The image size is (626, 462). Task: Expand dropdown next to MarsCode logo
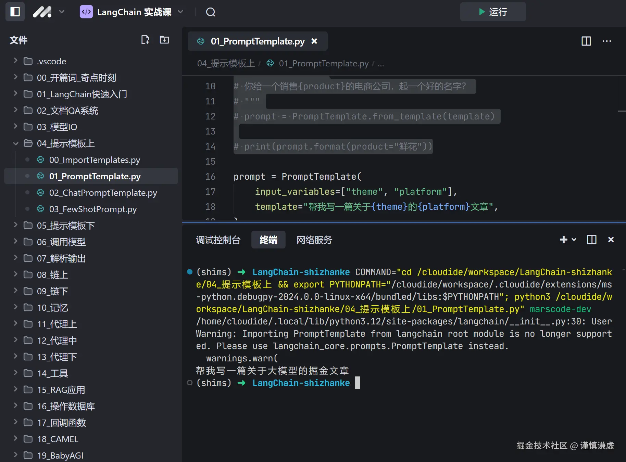(x=62, y=12)
